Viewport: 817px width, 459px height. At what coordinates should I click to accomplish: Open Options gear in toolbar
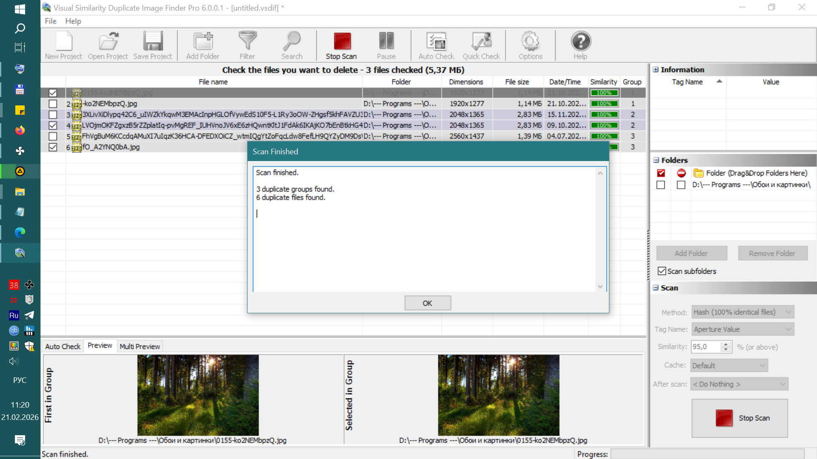coord(530,45)
